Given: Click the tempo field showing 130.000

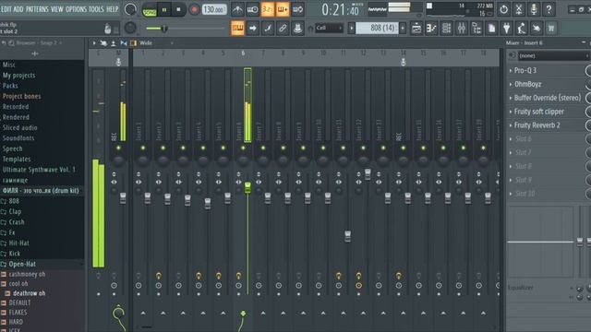Looking at the screenshot, I should [x=213, y=9].
